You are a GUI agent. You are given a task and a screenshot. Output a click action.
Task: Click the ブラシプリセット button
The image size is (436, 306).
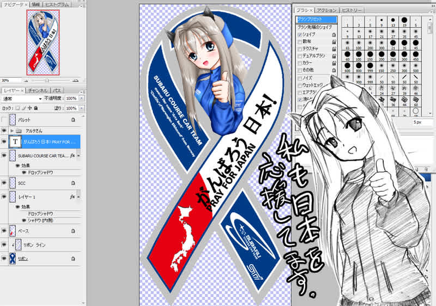[317, 20]
